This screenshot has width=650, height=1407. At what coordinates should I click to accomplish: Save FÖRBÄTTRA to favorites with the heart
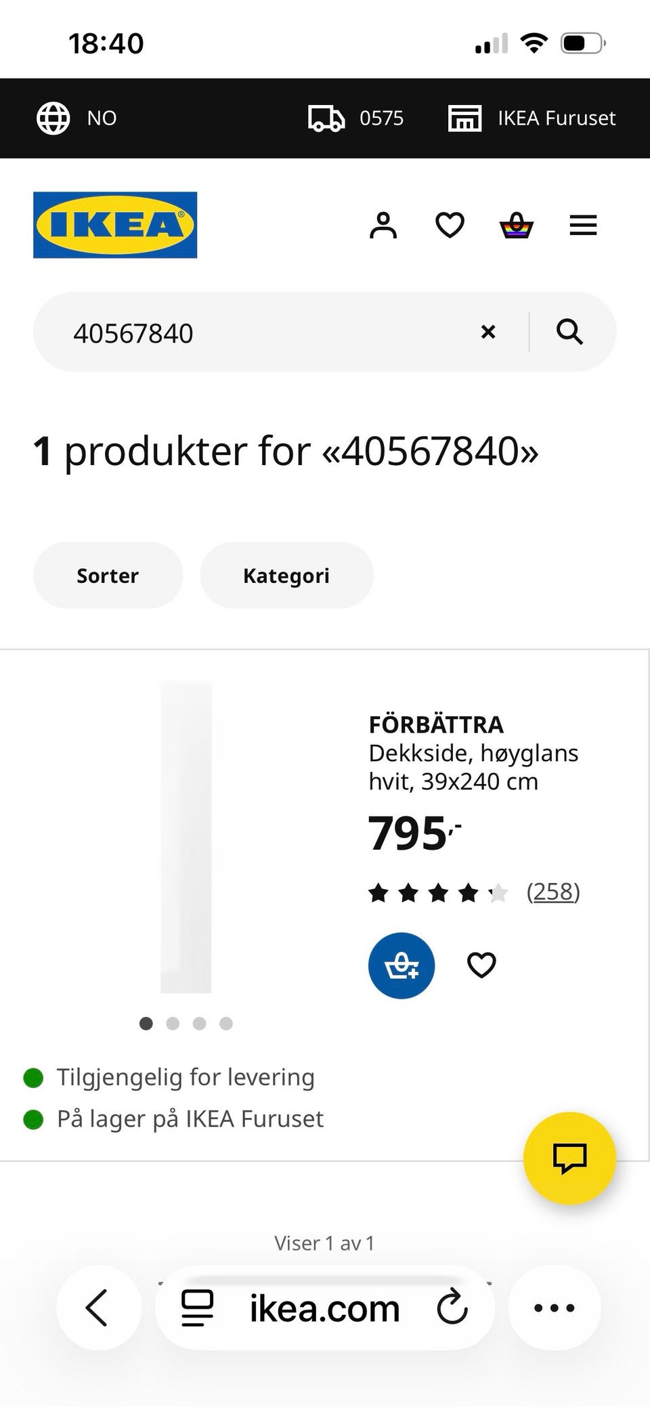click(x=481, y=965)
